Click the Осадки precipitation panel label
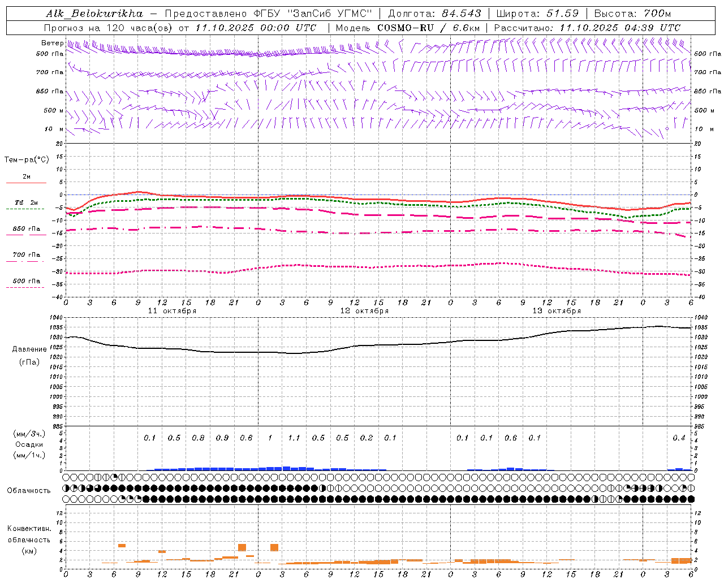Viewport: 724px width, 579px height. [29, 444]
